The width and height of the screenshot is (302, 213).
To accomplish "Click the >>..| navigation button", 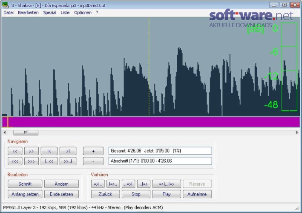I will pos(68,161).
